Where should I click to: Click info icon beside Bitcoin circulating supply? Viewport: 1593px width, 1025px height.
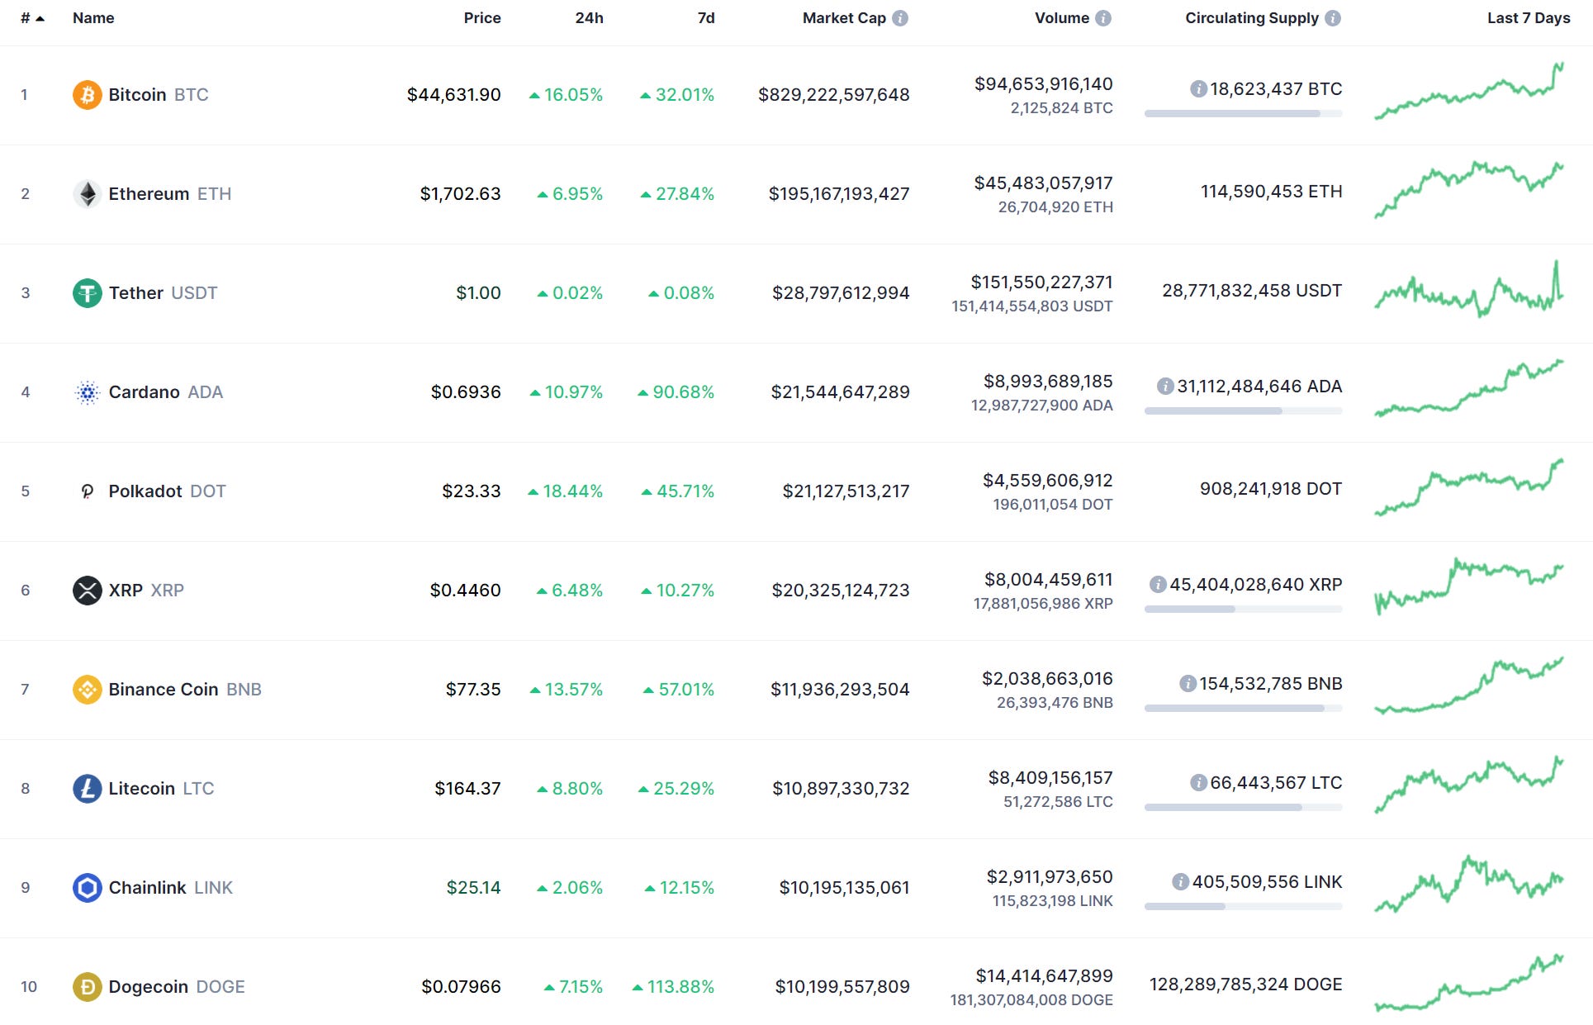[1200, 88]
